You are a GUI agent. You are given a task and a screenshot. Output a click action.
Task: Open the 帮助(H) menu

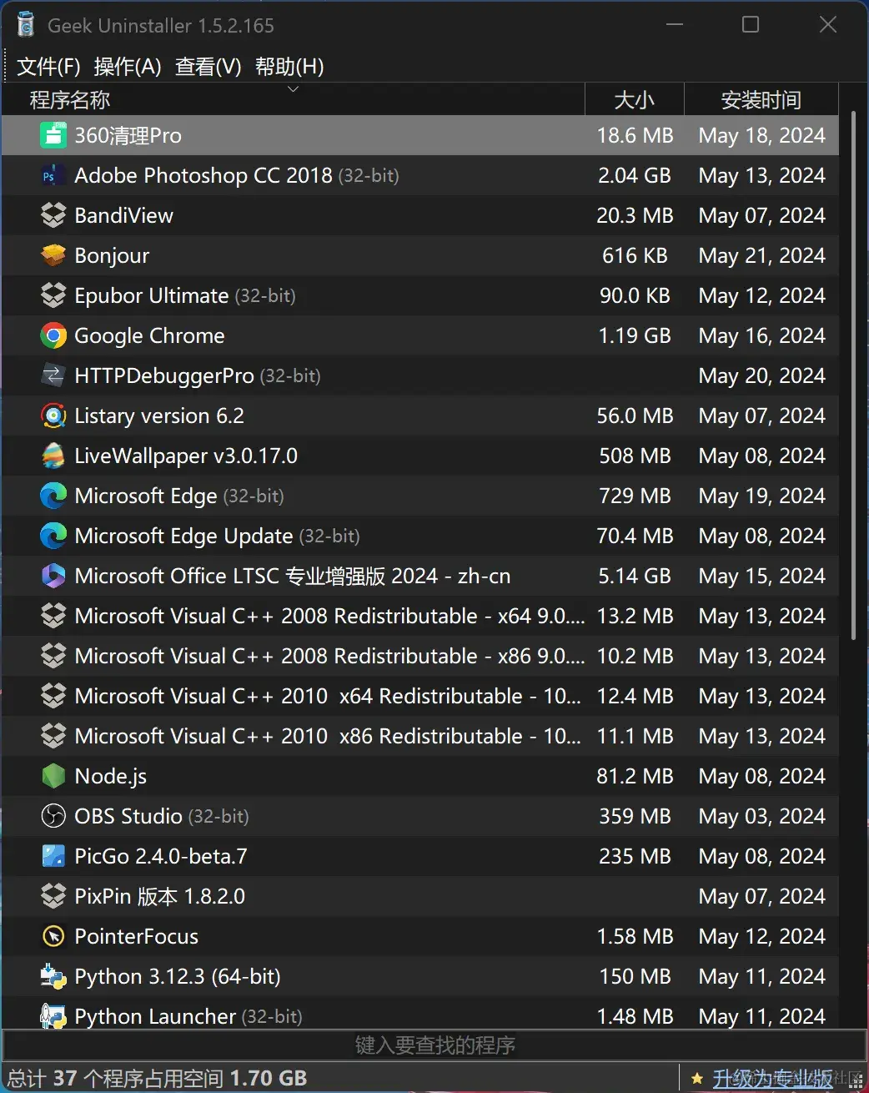tap(289, 67)
